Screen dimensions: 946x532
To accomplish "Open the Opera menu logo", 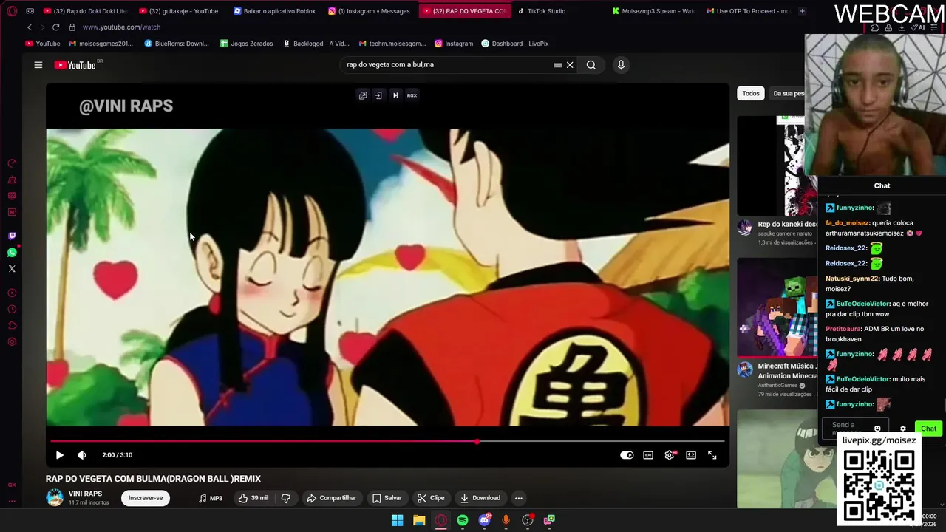I will click(12, 11).
